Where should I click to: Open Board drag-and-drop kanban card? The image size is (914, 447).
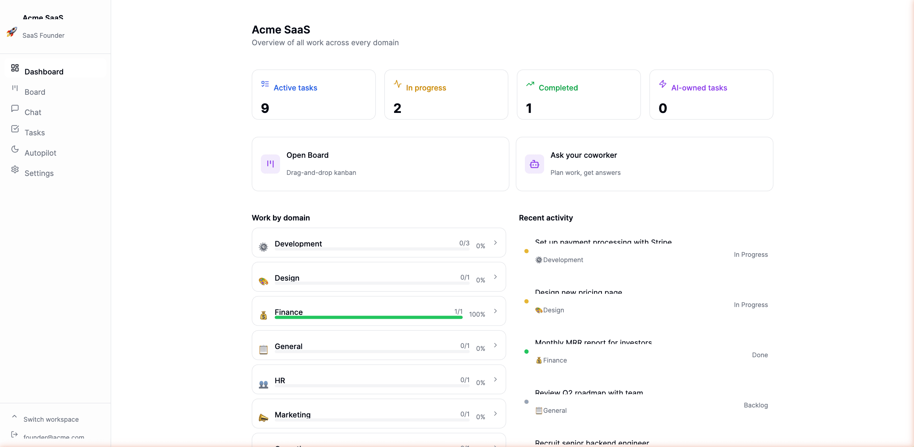tap(380, 164)
